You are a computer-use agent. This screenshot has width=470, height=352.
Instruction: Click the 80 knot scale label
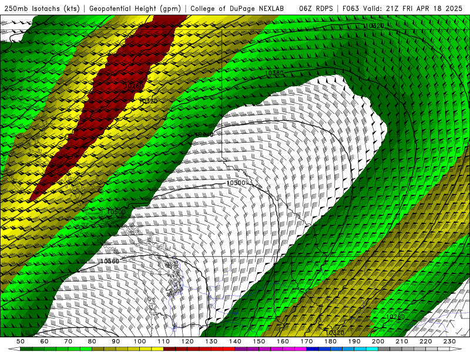click(92, 341)
